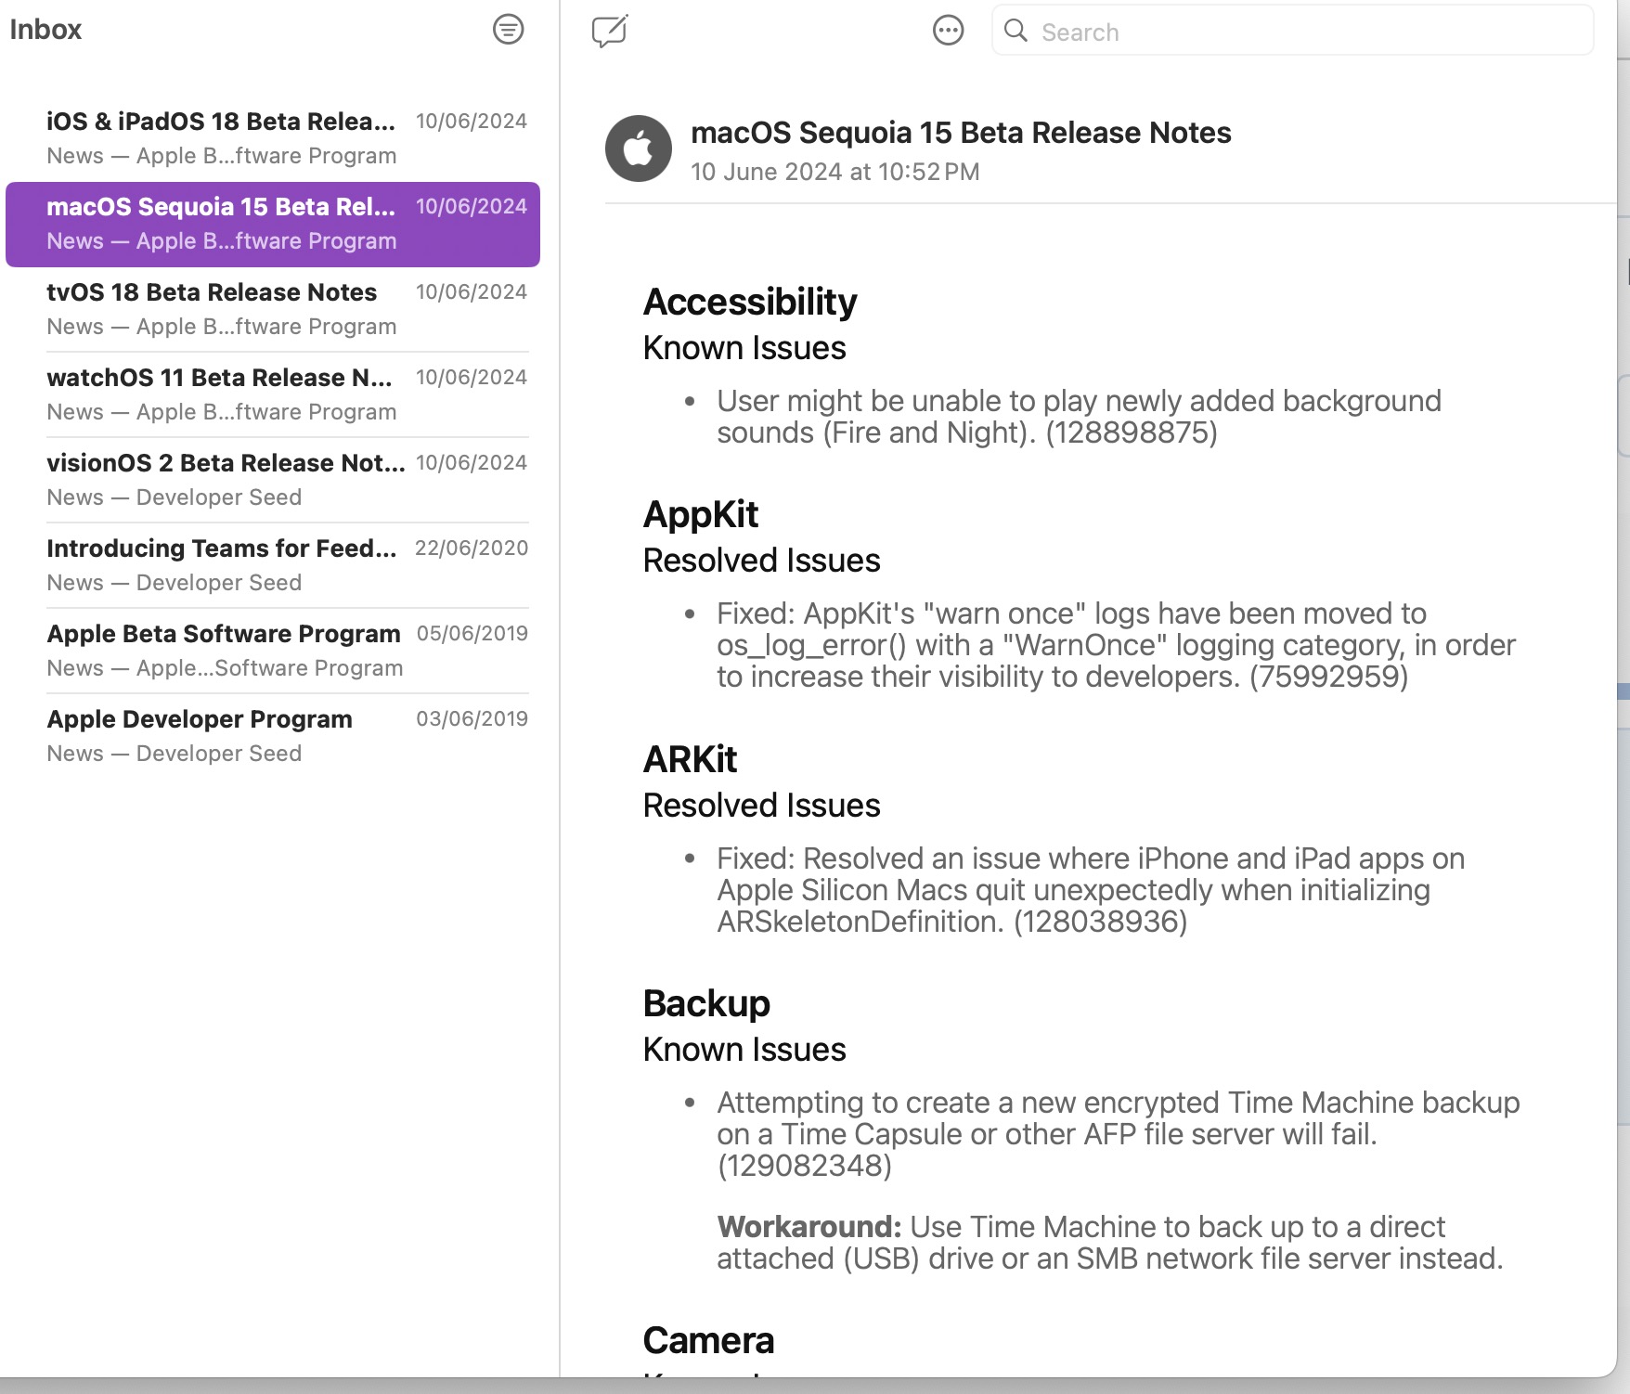Click Resolved Issues under AppKit

[x=761, y=561]
